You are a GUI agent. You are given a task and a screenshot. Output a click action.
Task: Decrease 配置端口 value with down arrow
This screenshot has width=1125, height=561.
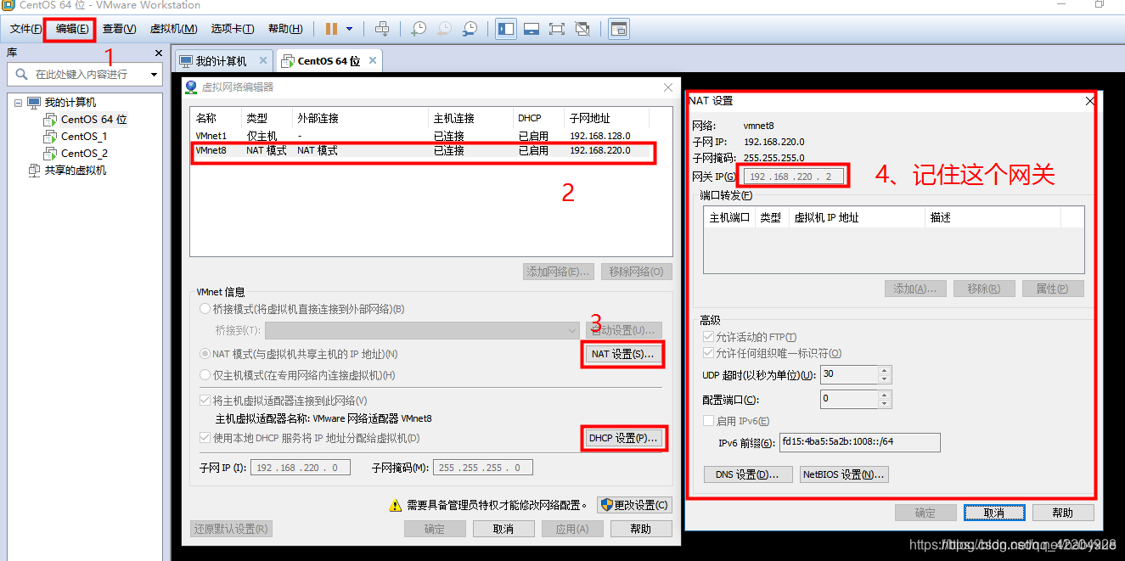coord(885,403)
